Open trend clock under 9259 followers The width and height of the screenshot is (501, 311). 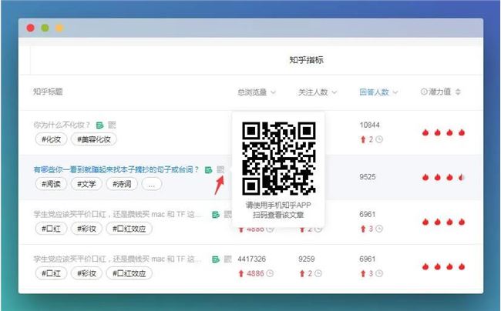(x=318, y=273)
